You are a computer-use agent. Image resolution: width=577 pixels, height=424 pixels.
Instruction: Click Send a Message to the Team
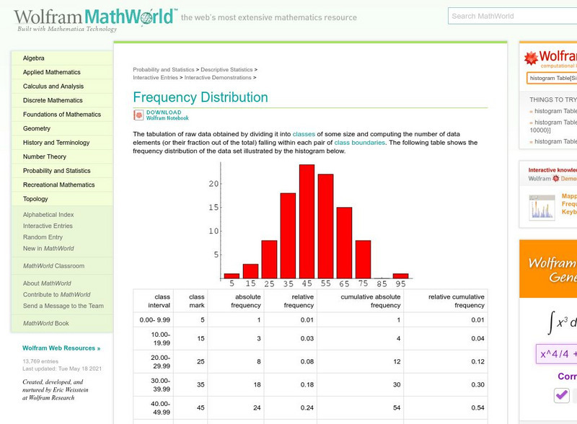[x=63, y=306]
